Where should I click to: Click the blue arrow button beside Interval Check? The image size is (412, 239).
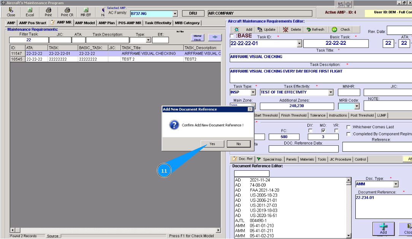click(x=214, y=37)
